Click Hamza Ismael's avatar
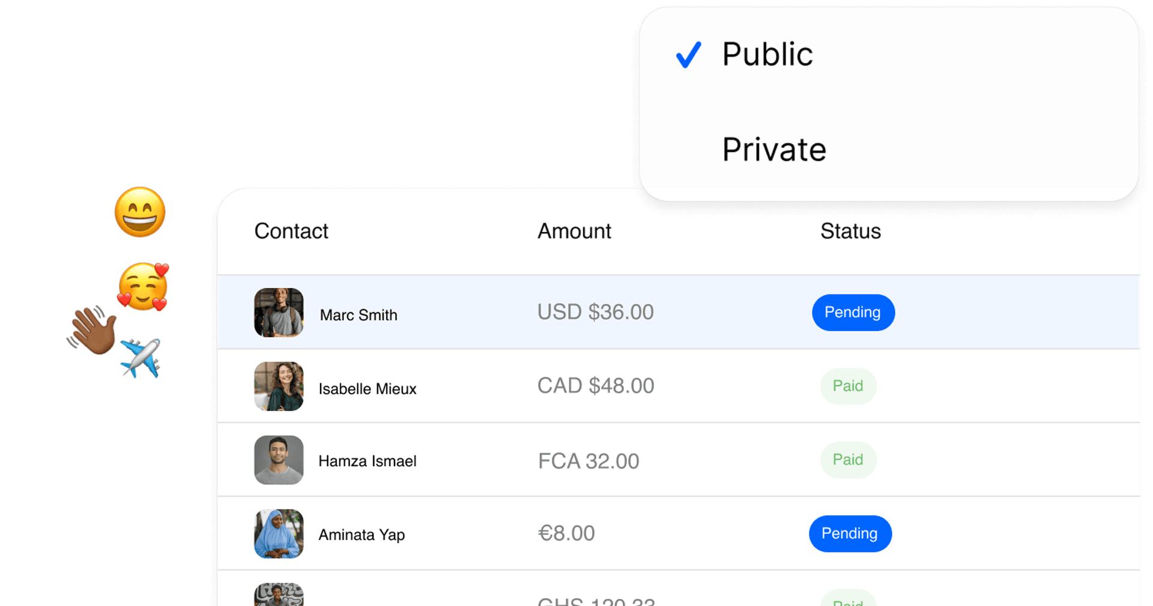Viewport: 1153px width, 606px height. click(279, 460)
